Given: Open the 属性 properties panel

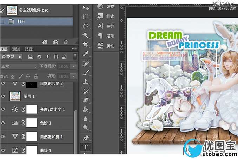Looking at the screenshot, I should click(106, 46).
